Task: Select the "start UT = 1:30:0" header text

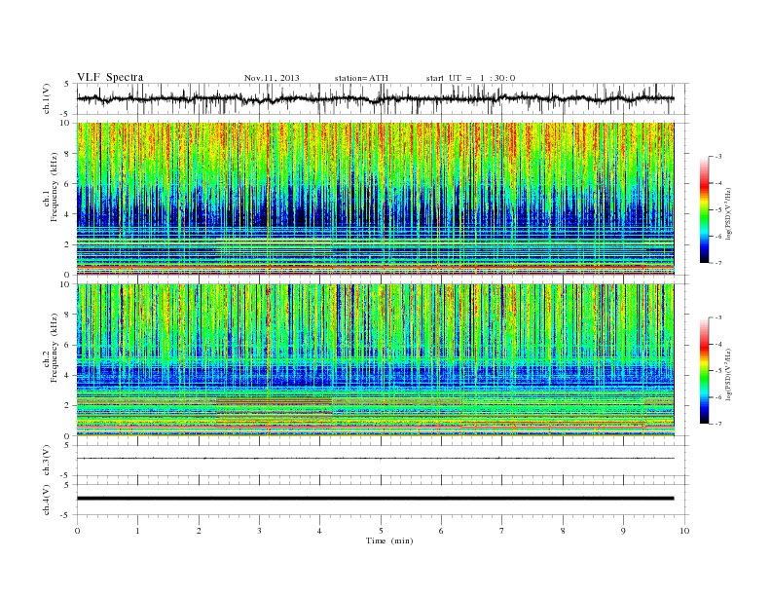Action: (470, 78)
